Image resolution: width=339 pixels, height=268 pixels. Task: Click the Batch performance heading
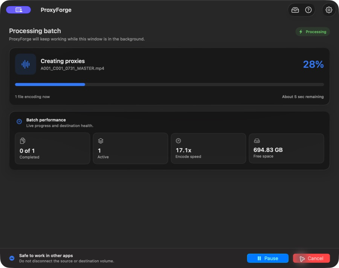pos(46,120)
